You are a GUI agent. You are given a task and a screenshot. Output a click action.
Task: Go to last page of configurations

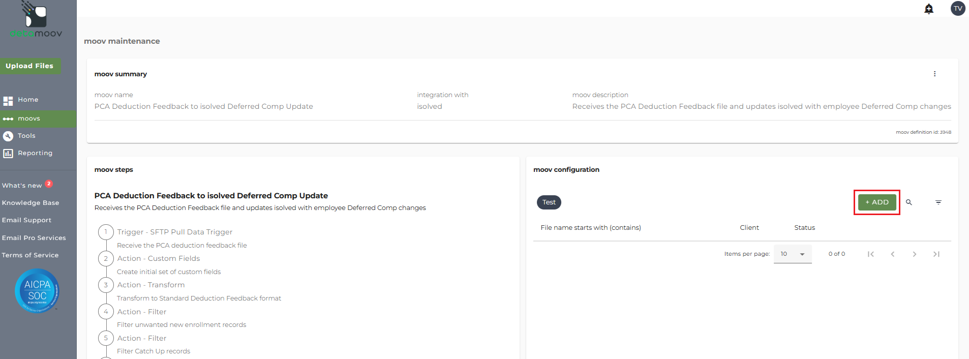(x=936, y=254)
